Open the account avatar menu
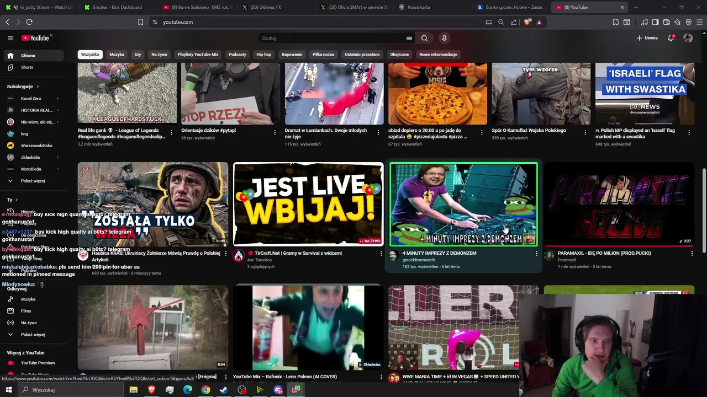Image resolution: width=707 pixels, height=397 pixels. tap(688, 38)
